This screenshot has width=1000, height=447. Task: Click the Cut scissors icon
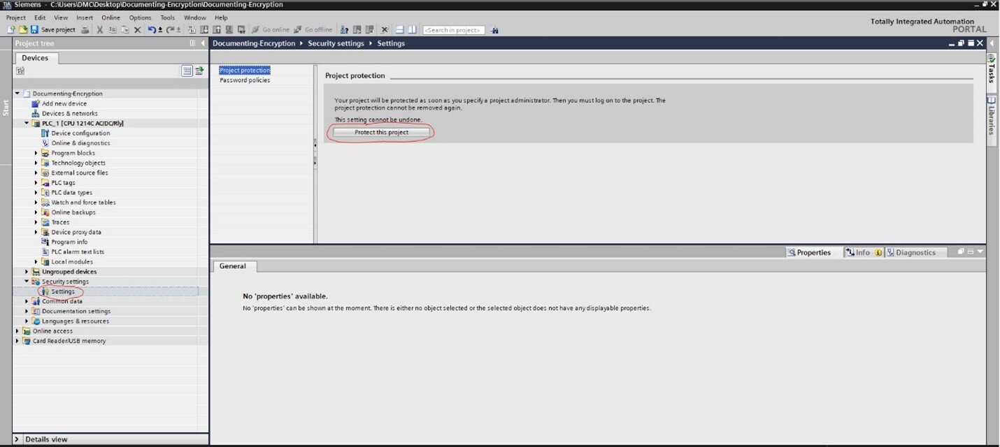click(100, 30)
